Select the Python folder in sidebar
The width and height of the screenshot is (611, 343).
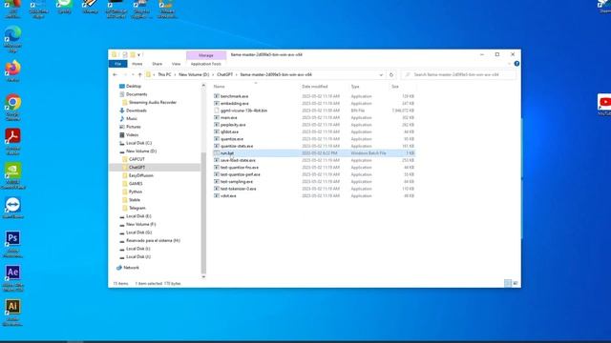click(x=136, y=192)
